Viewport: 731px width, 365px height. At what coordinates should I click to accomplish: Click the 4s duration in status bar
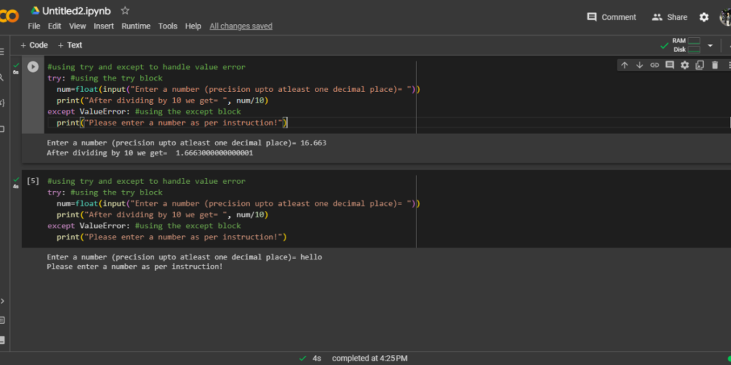(x=316, y=359)
